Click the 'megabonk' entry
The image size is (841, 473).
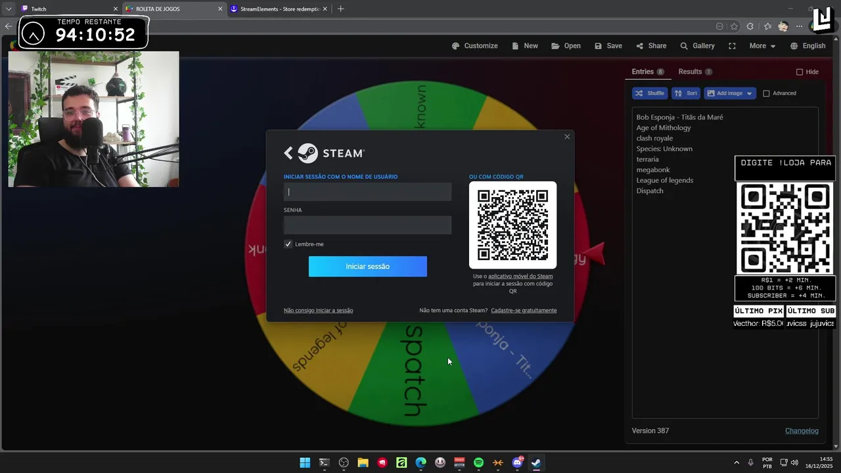[x=652, y=169]
